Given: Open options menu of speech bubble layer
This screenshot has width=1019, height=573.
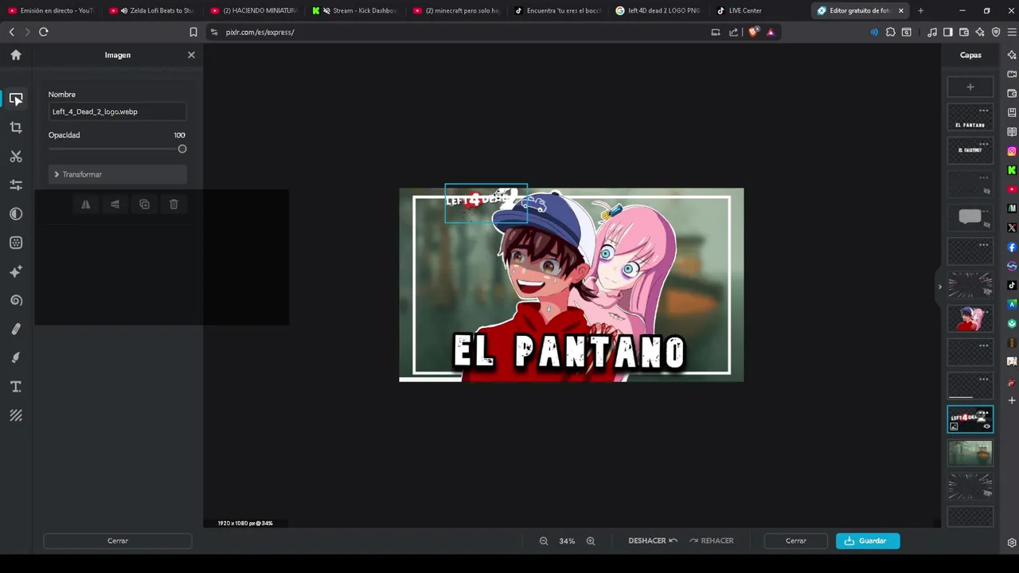Looking at the screenshot, I should (x=984, y=211).
